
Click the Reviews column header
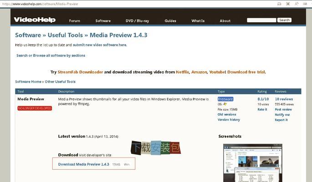(x=281, y=91)
